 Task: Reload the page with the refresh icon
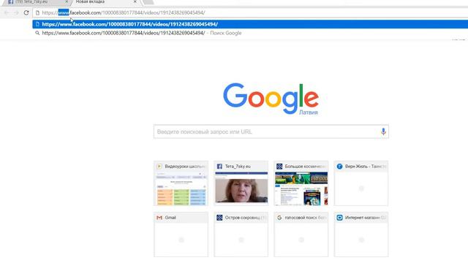pos(26,13)
